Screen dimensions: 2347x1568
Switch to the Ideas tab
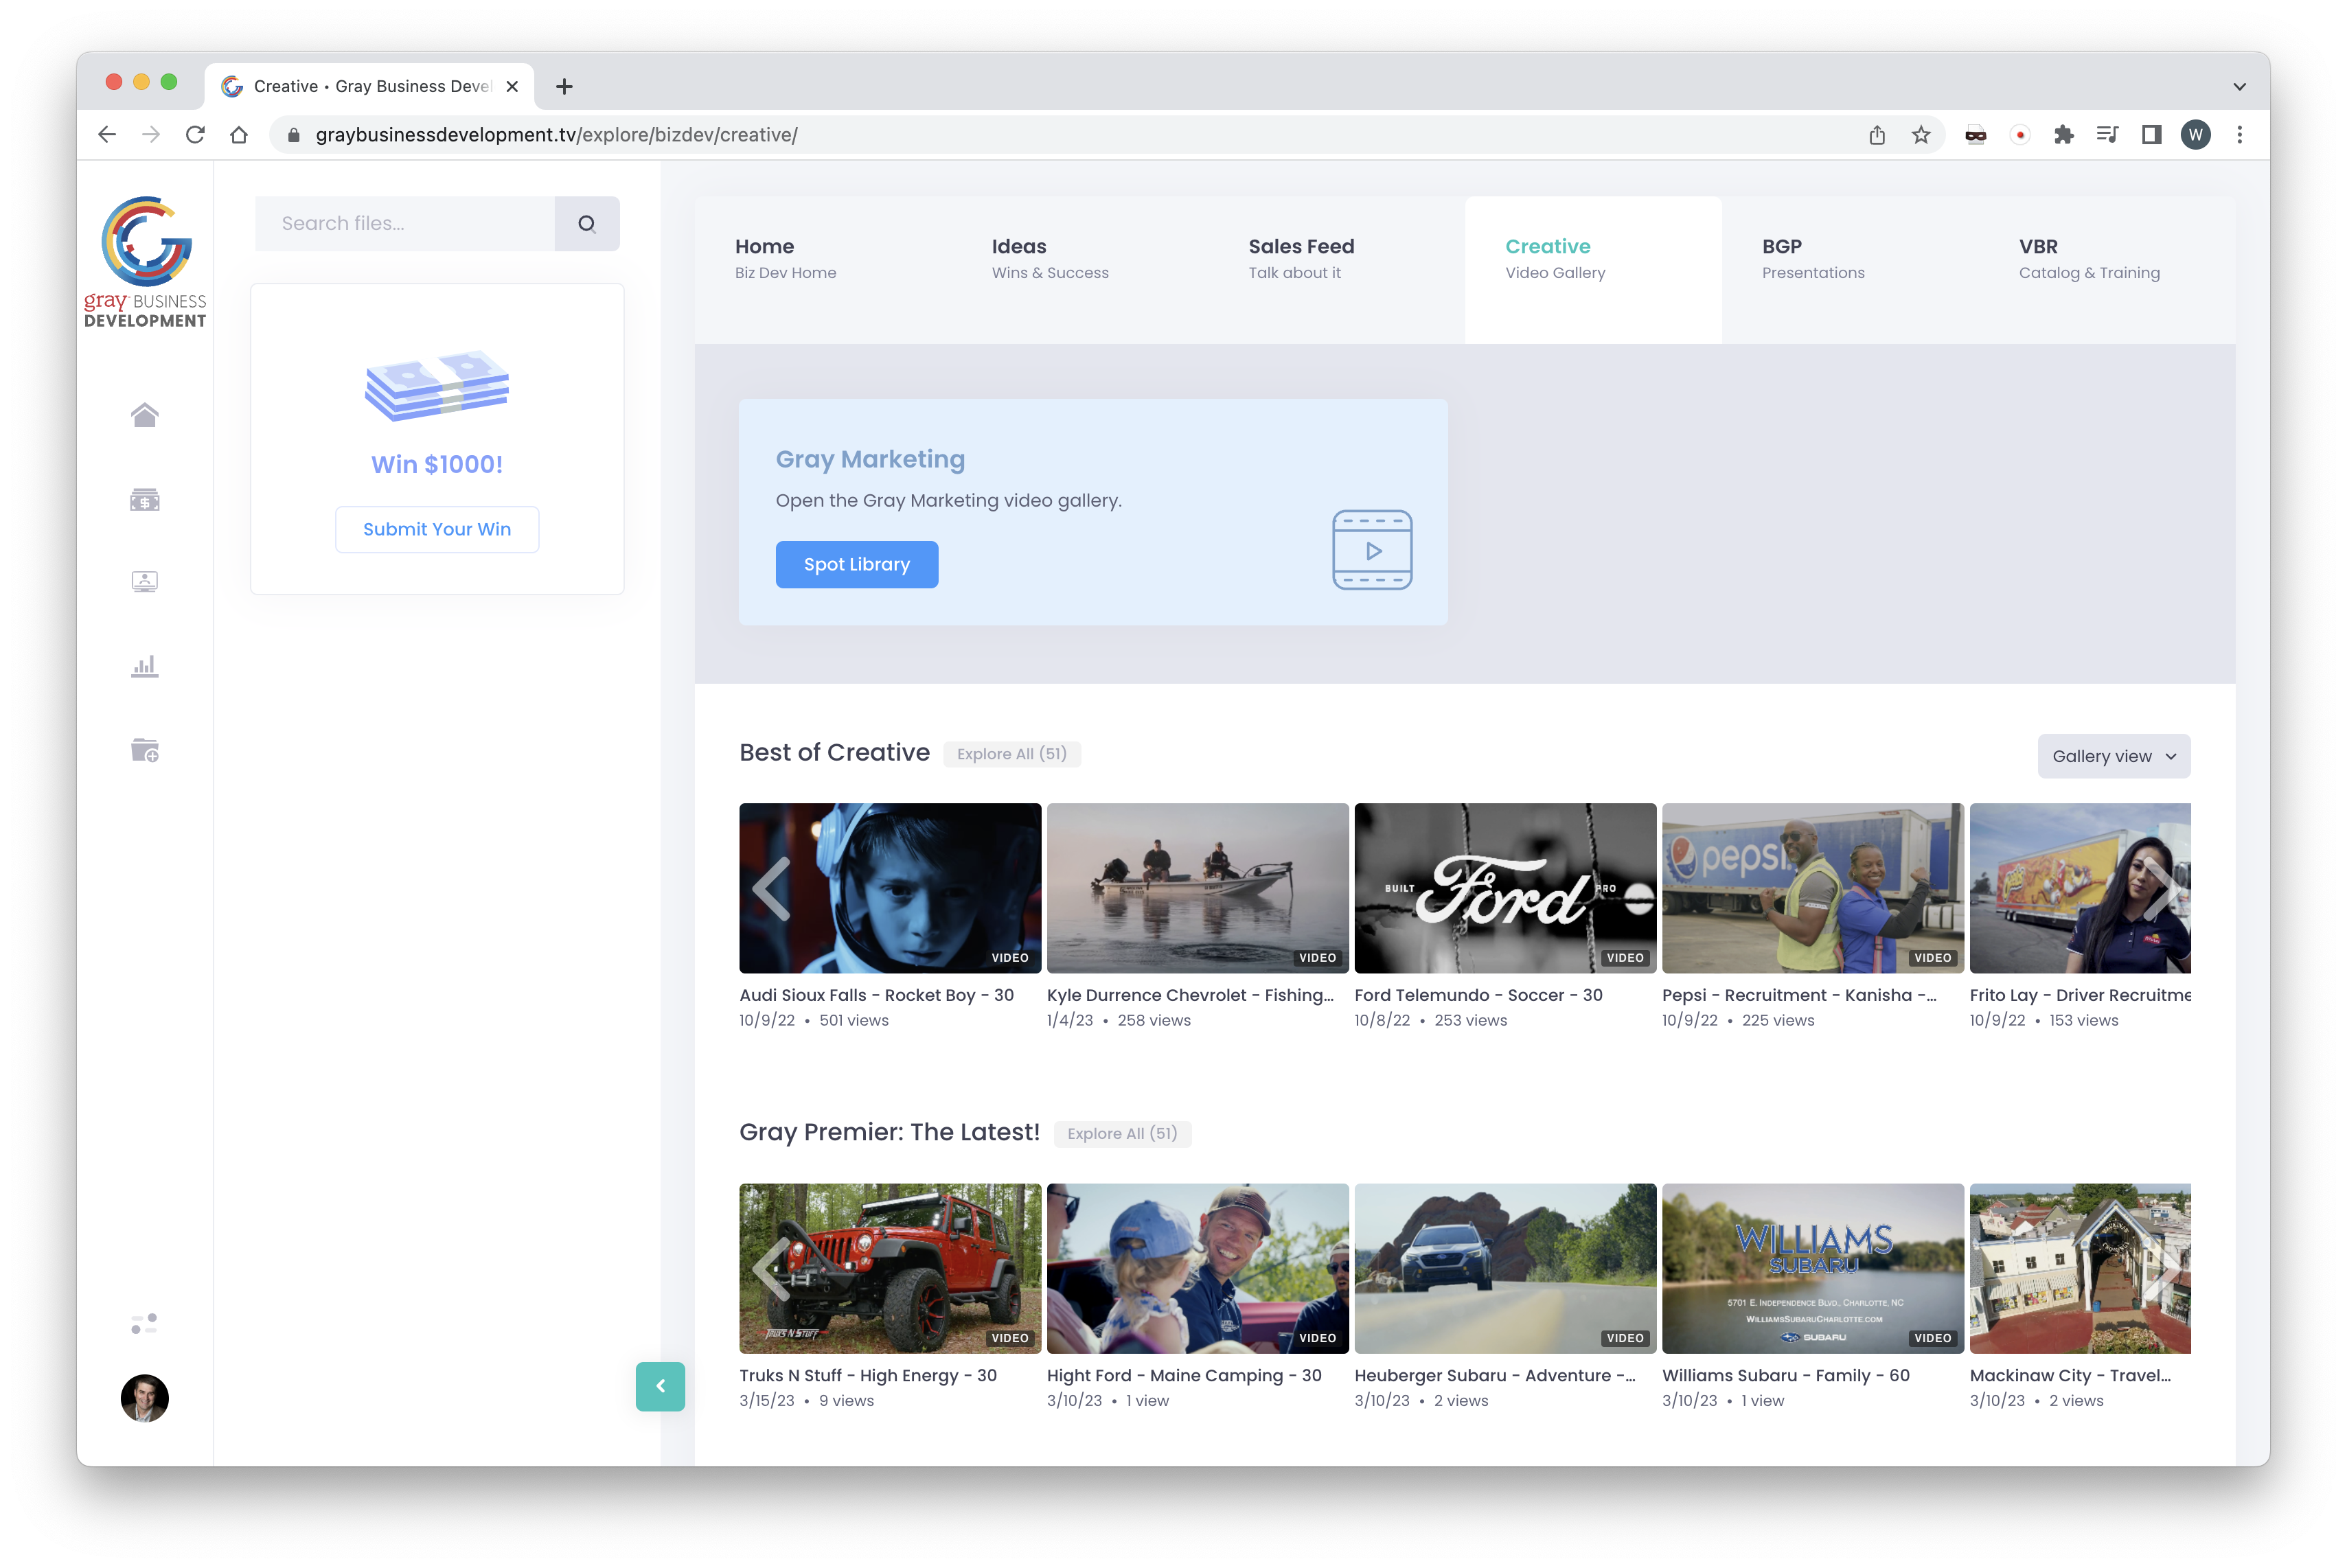pyautogui.click(x=1080, y=270)
